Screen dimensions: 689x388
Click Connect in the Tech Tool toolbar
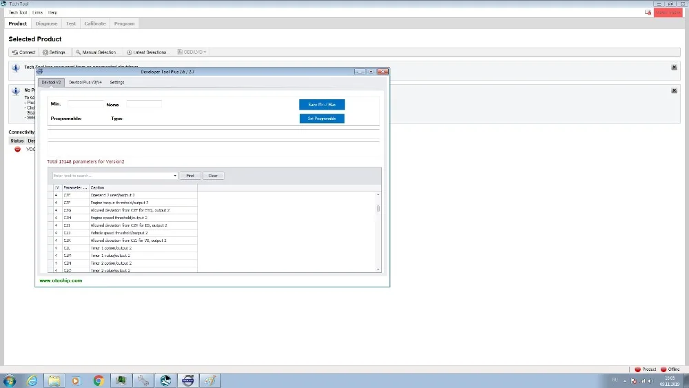click(24, 52)
